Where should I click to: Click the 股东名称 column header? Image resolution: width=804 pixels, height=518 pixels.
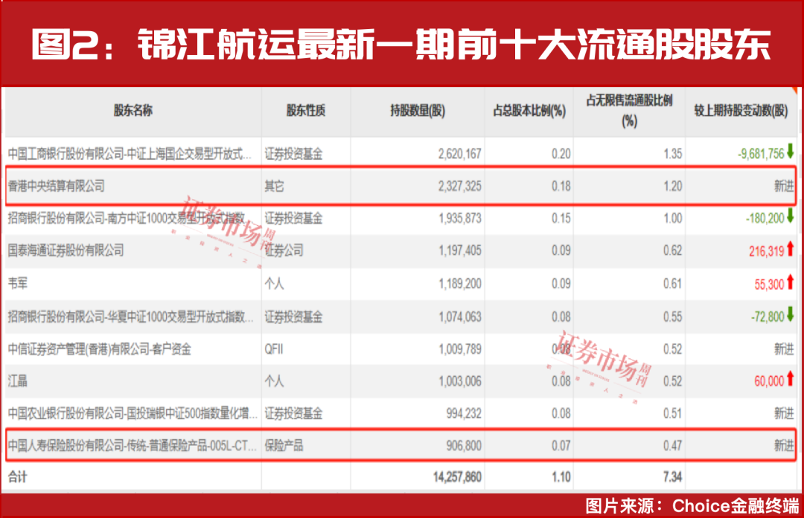[x=133, y=111]
